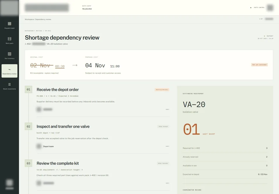Click the VA-20 part code in requirement panel

tap(194, 105)
